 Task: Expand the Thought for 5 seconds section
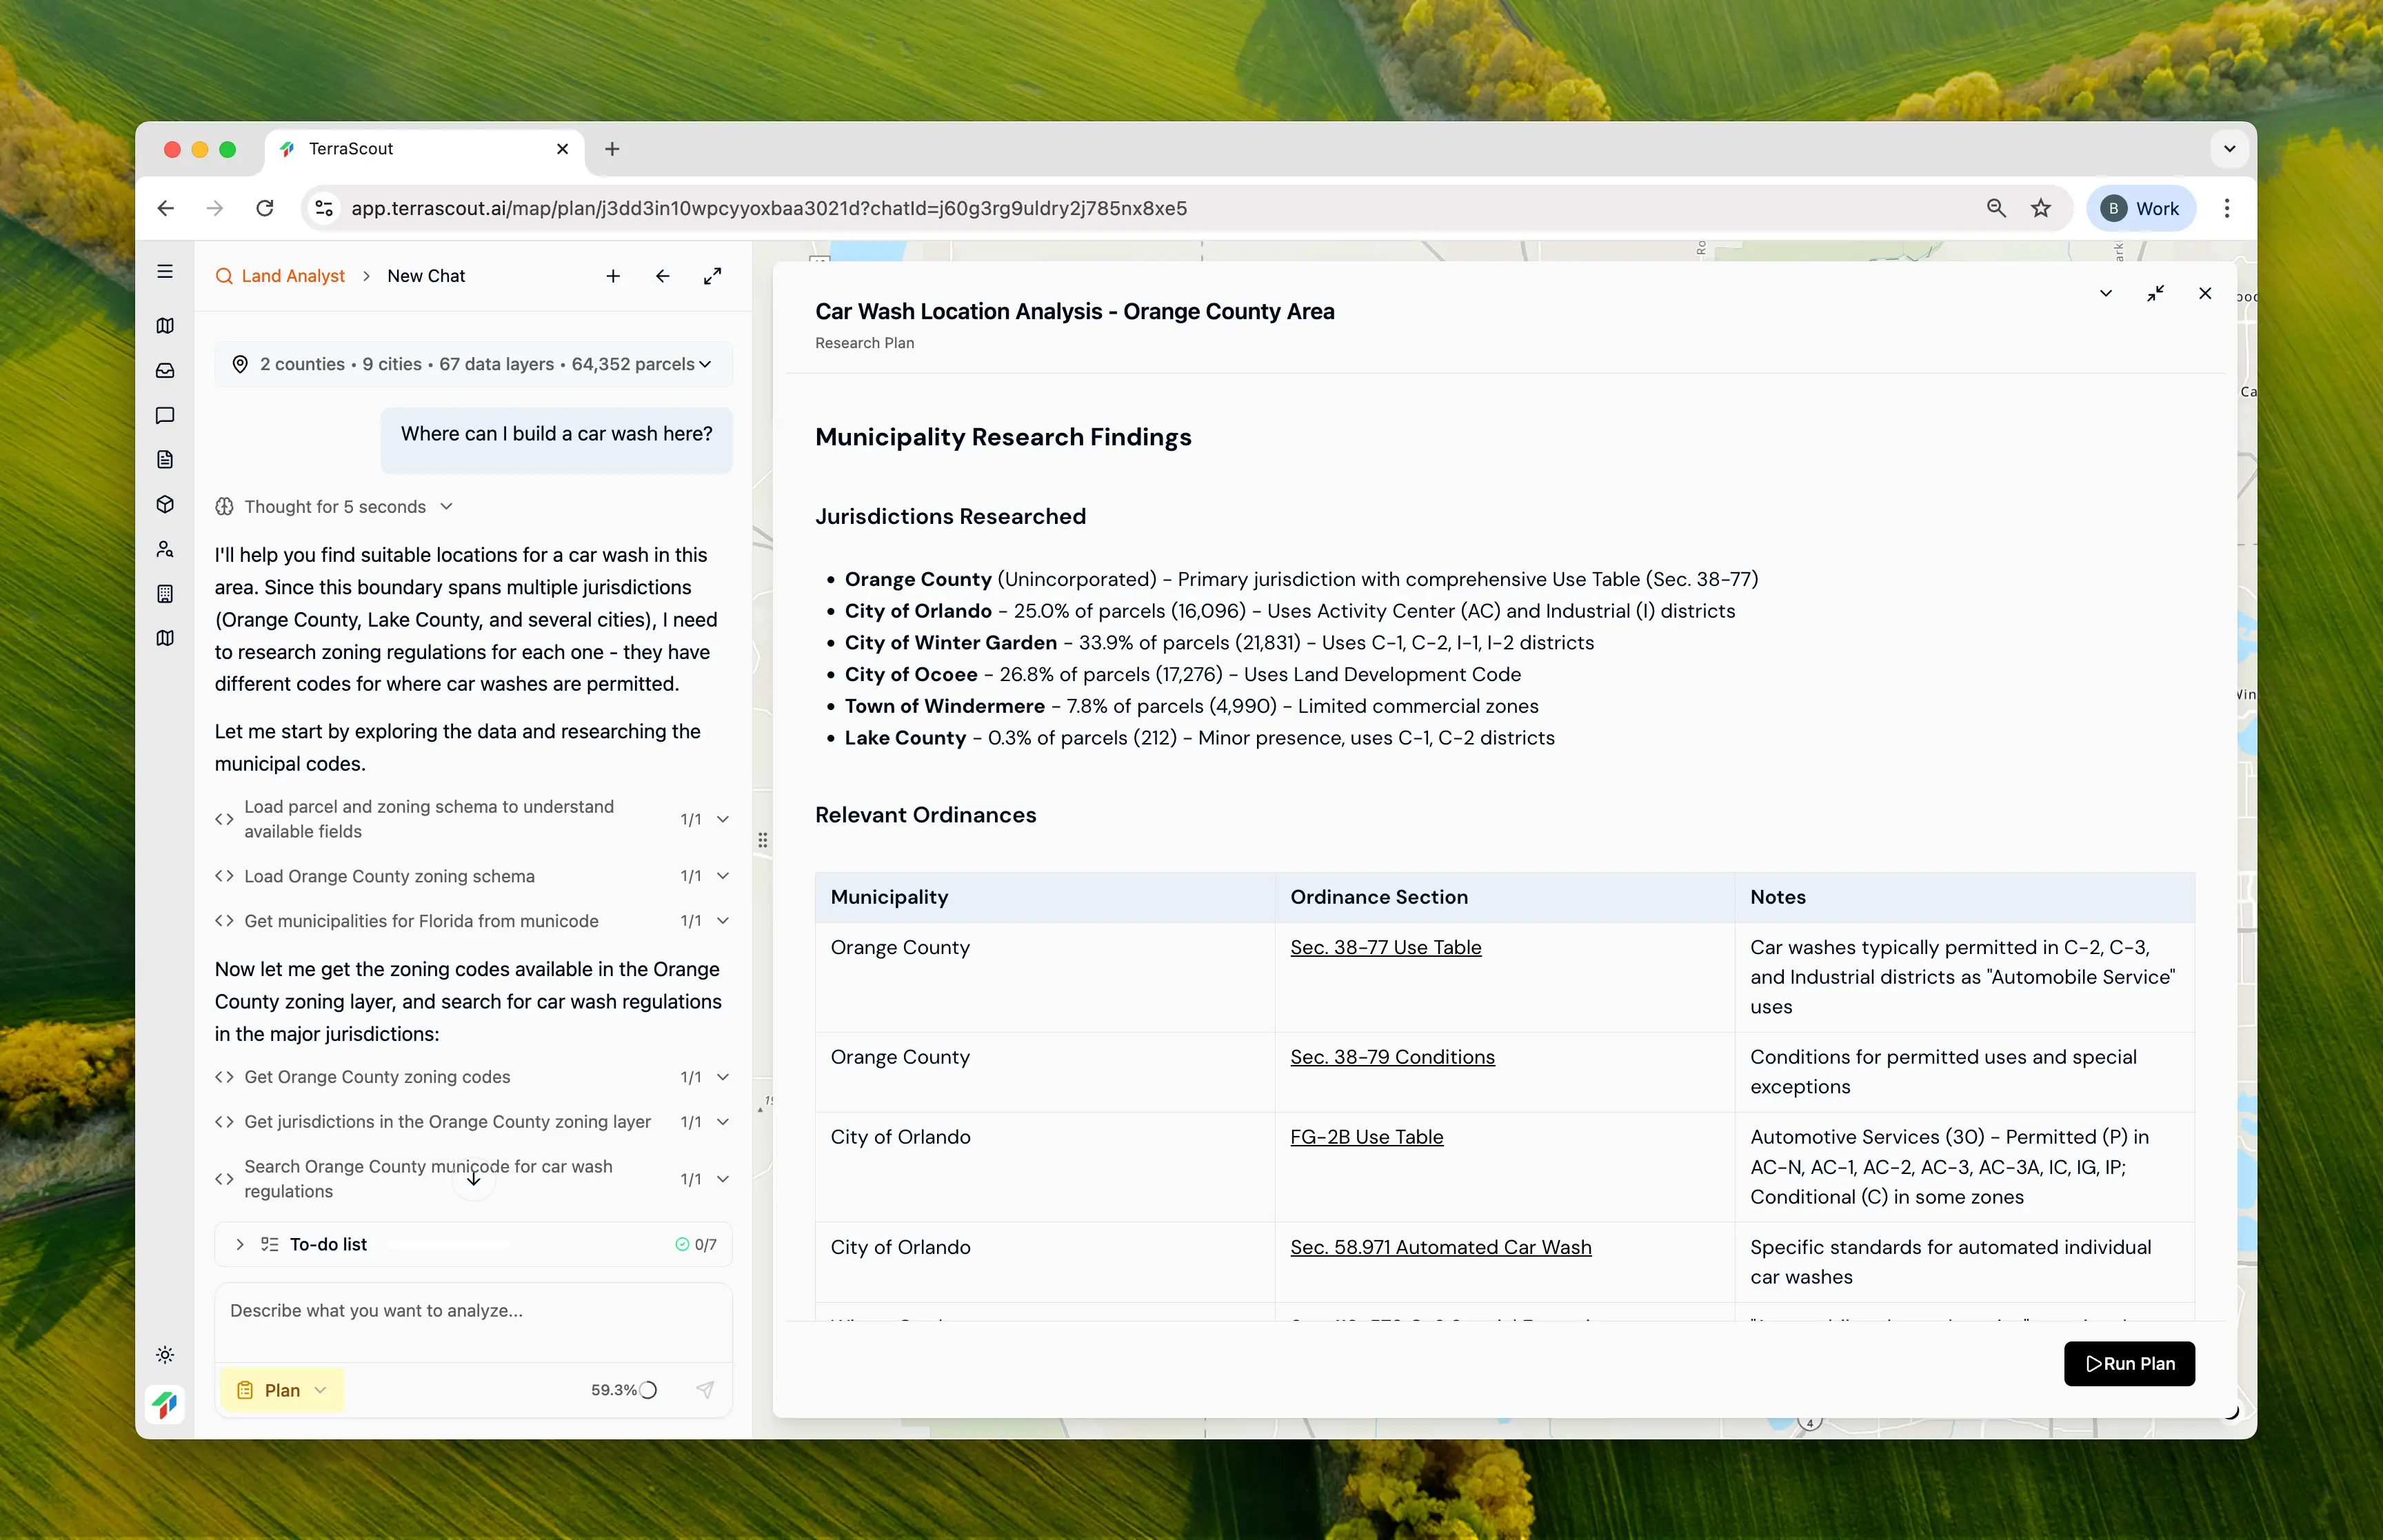(x=335, y=507)
